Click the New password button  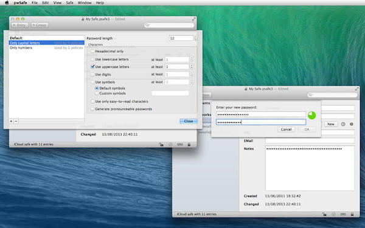[x=331, y=124]
